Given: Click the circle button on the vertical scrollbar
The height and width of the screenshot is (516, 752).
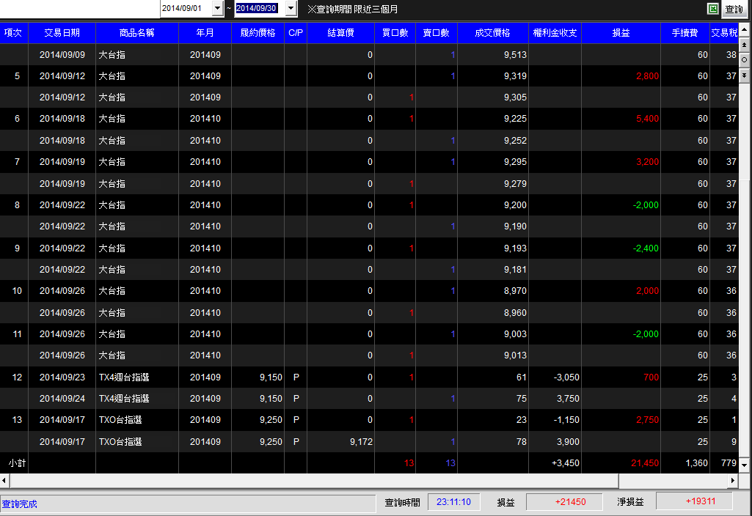Looking at the screenshot, I should (x=745, y=60).
